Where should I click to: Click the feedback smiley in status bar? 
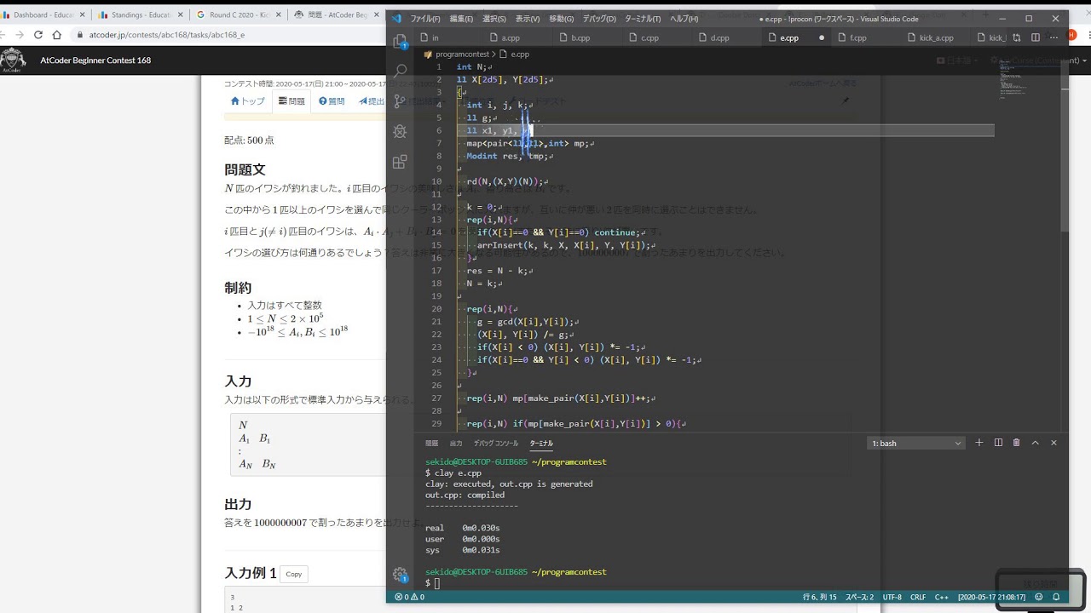[1038, 597]
